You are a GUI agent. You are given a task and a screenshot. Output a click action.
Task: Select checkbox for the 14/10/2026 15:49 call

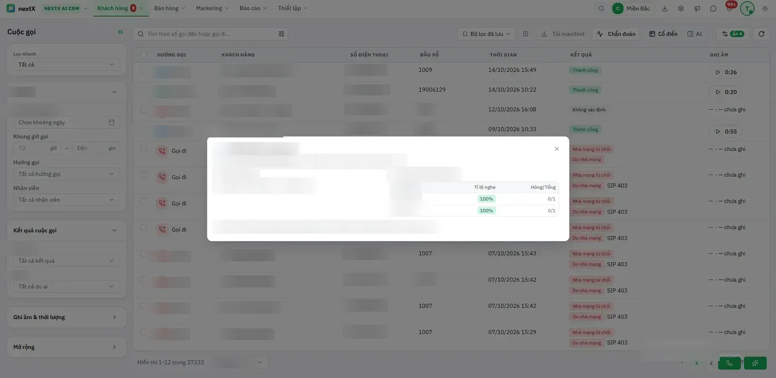(x=143, y=70)
